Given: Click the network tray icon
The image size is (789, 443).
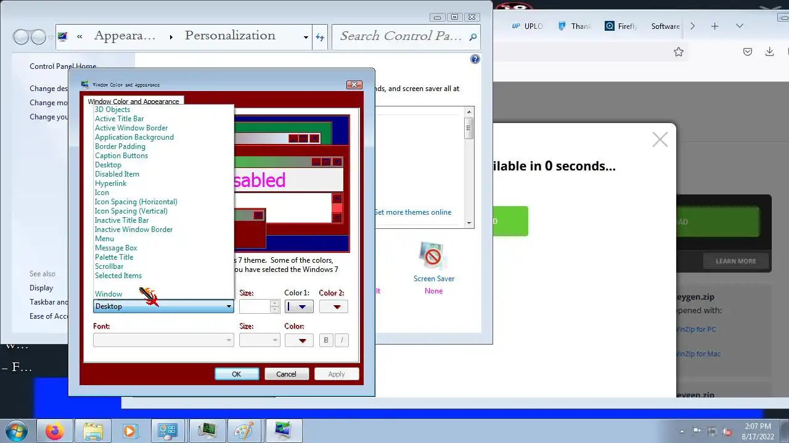Looking at the screenshot, I should [713, 431].
